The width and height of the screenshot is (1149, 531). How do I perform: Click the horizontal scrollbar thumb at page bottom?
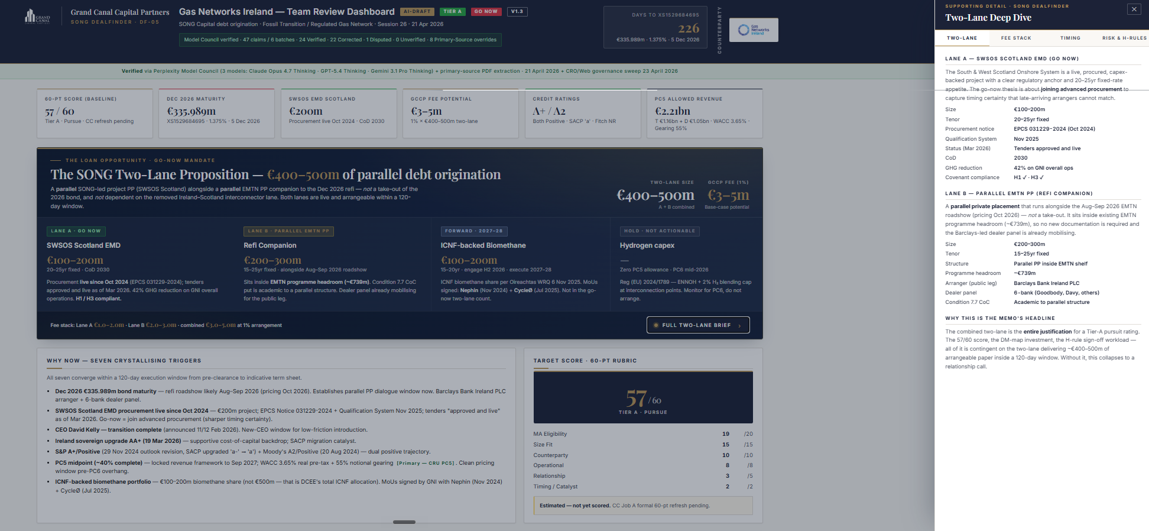404,522
